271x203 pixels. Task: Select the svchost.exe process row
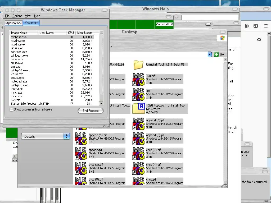[52, 37]
